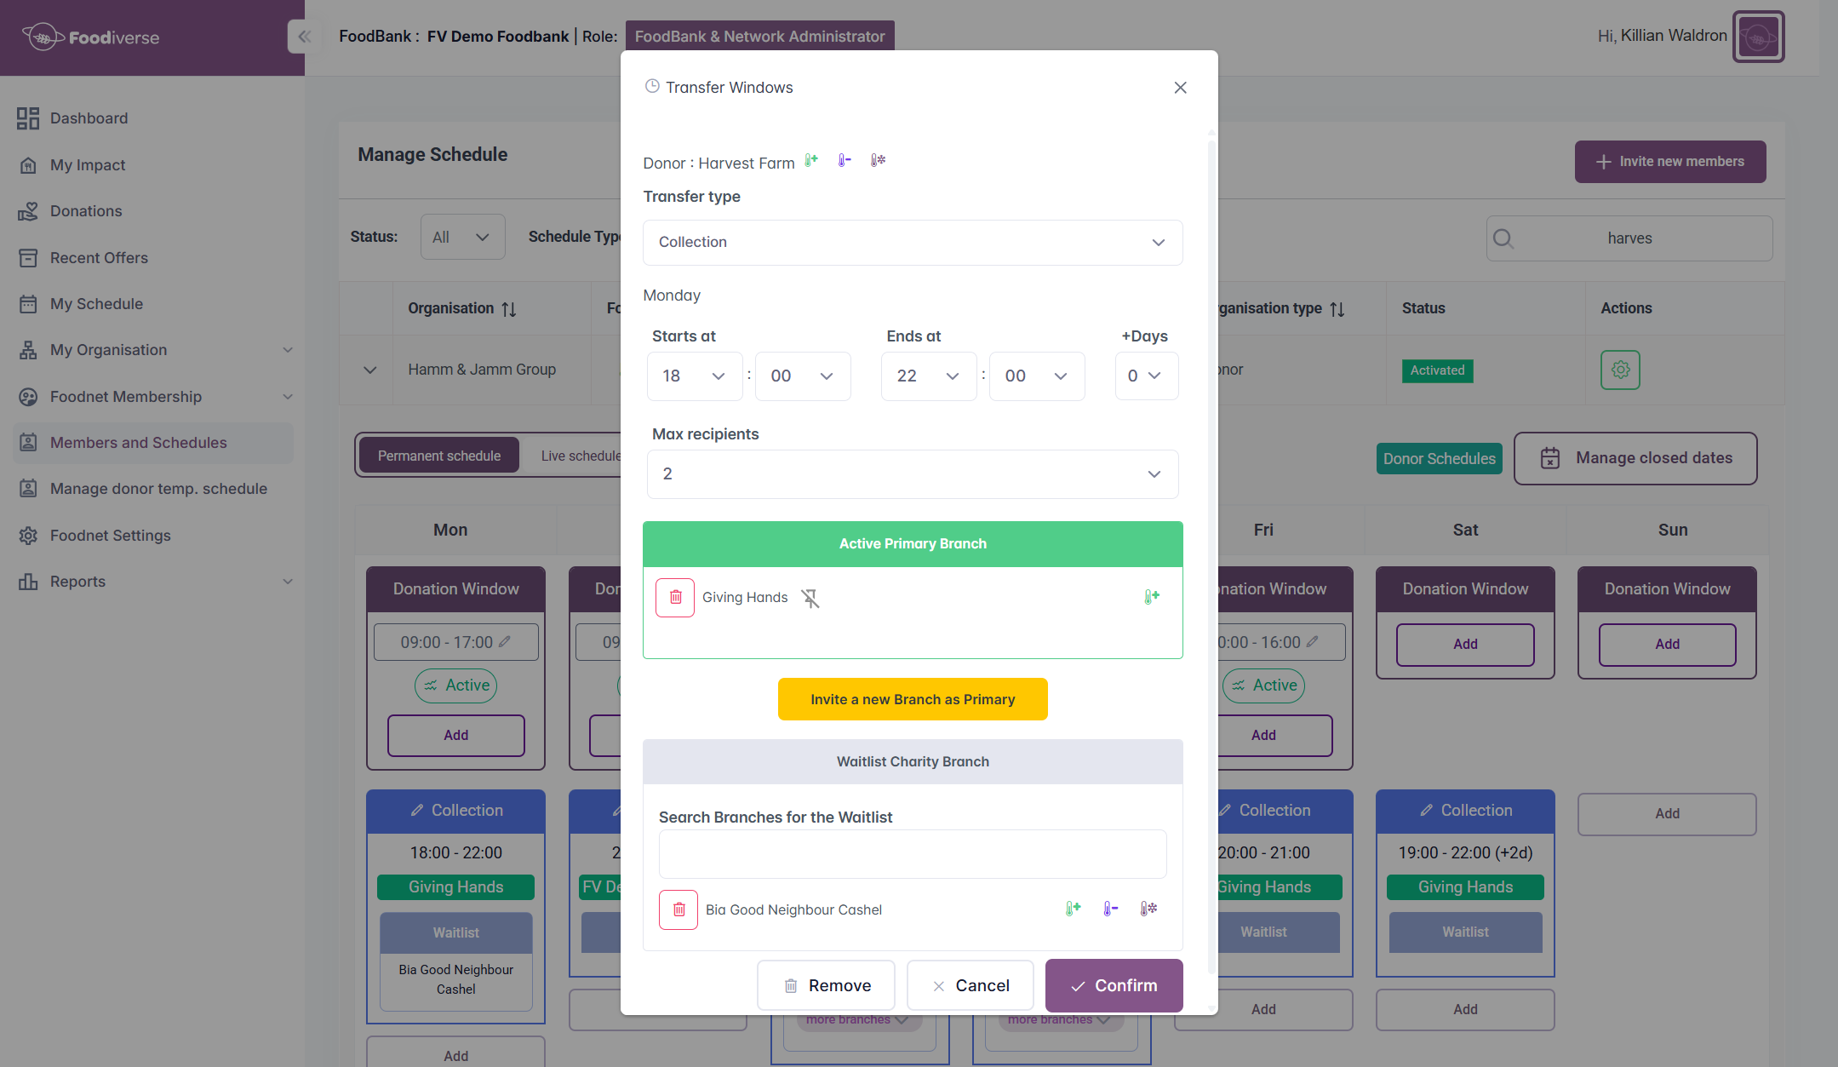Click the unpin icon beside Giving Hands
This screenshot has width=1838, height=1067.
tap(810, 599)
